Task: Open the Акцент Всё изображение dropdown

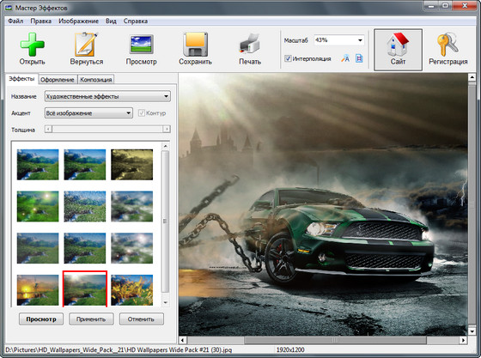Action: [x=88, y=113]
